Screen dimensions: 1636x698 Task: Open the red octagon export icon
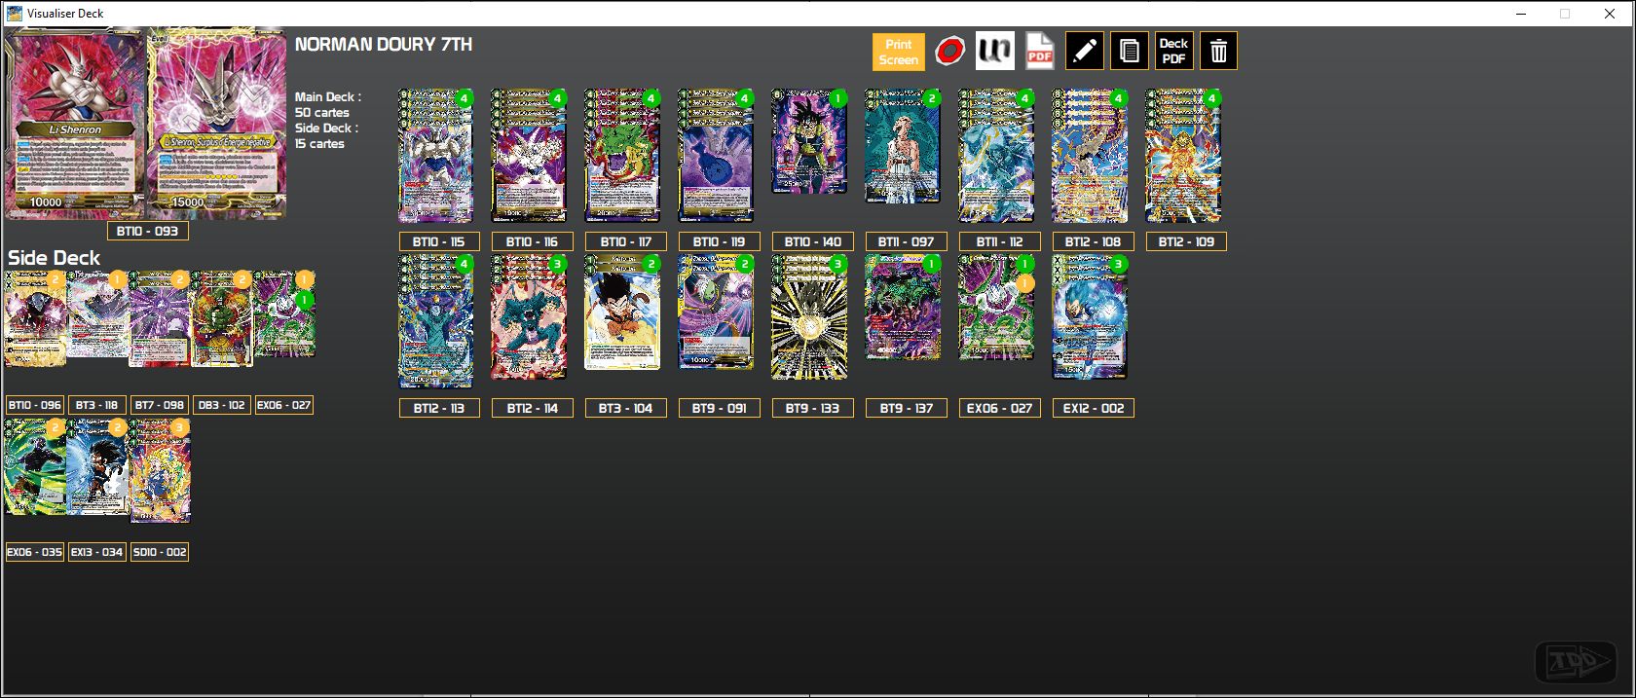click(949, 52)
